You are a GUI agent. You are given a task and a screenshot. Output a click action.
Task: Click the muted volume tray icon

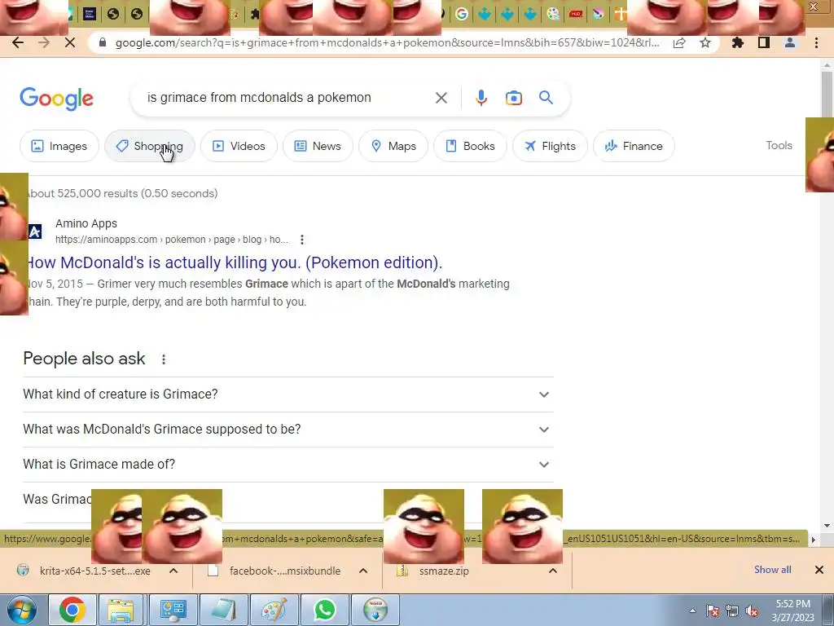(752, 611)
